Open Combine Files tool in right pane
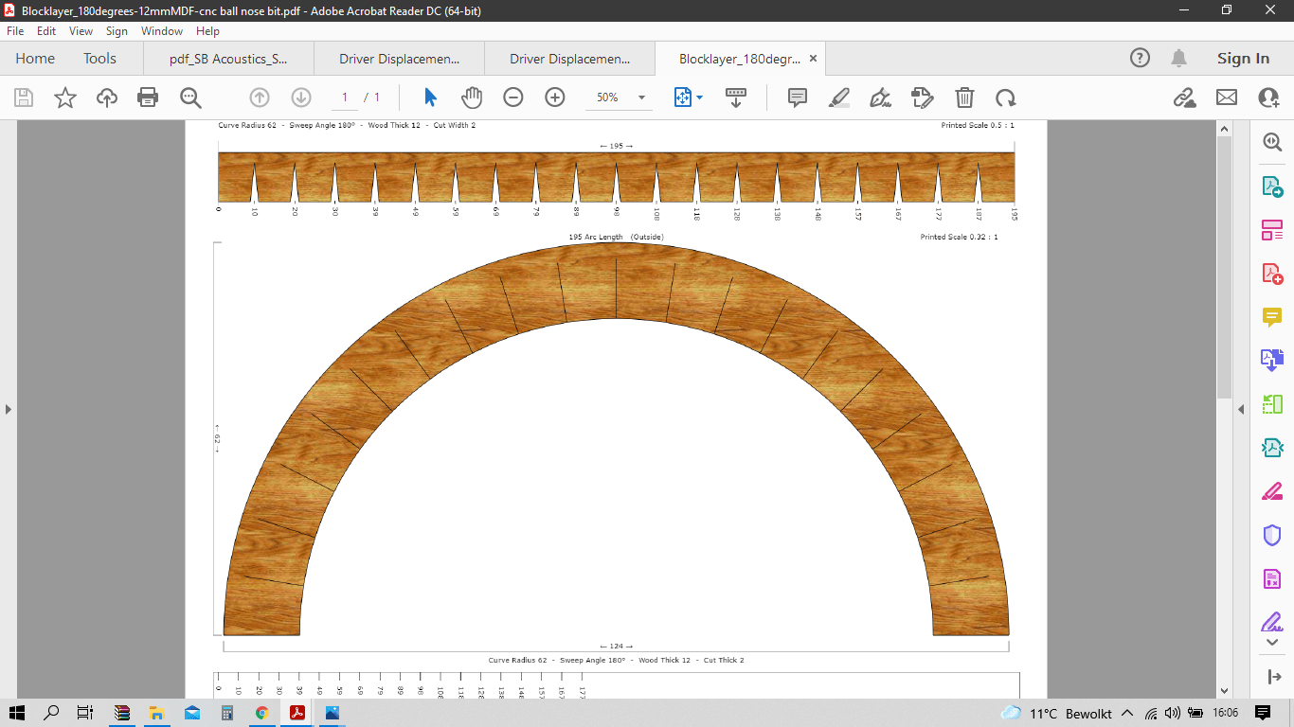Image resolution: width=1294 pixels, height=727 pixels. click(1272, 360)
